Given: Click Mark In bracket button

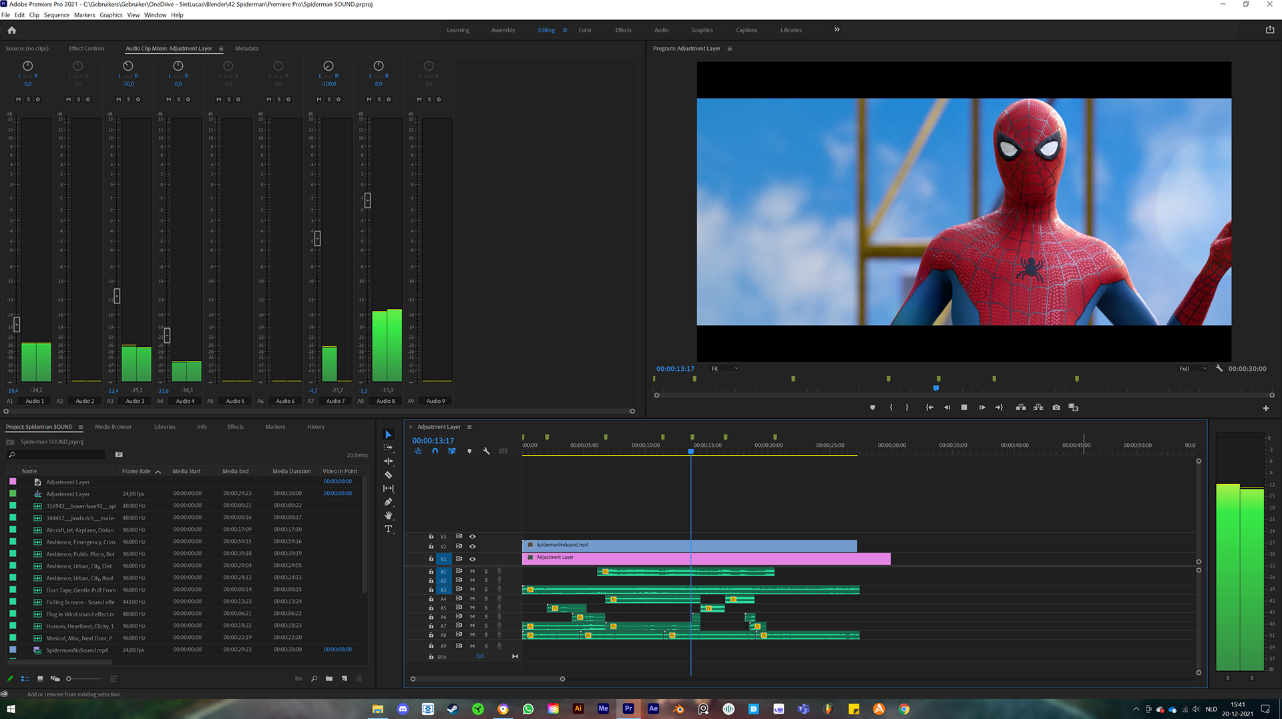Looking at the screenshot, I should point(891,408).
